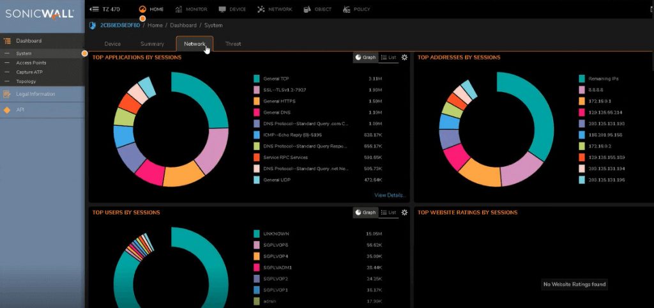Switch Top Users panel to List view

tap(389, 212)
